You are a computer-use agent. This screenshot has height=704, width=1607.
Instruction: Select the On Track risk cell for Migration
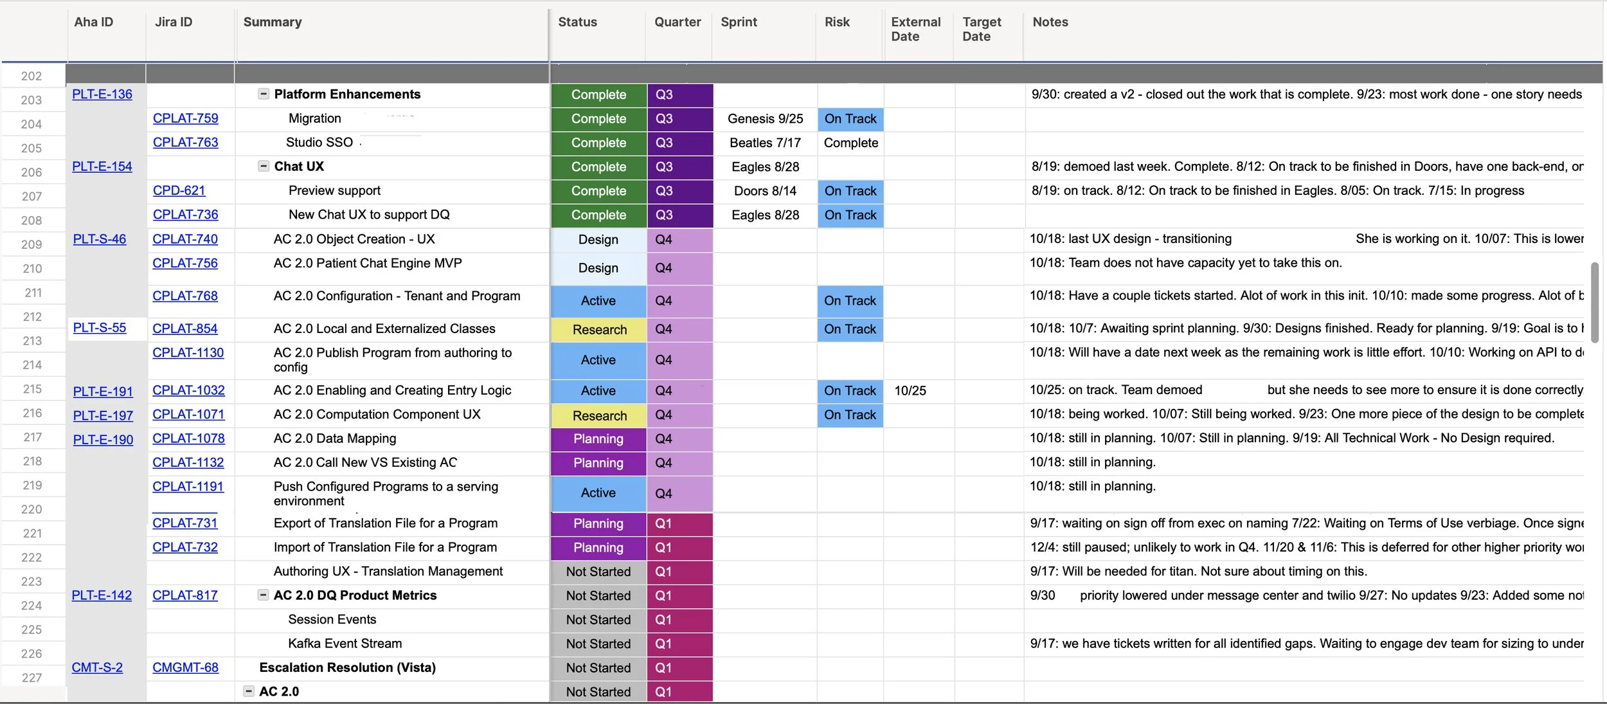[850, 119]
